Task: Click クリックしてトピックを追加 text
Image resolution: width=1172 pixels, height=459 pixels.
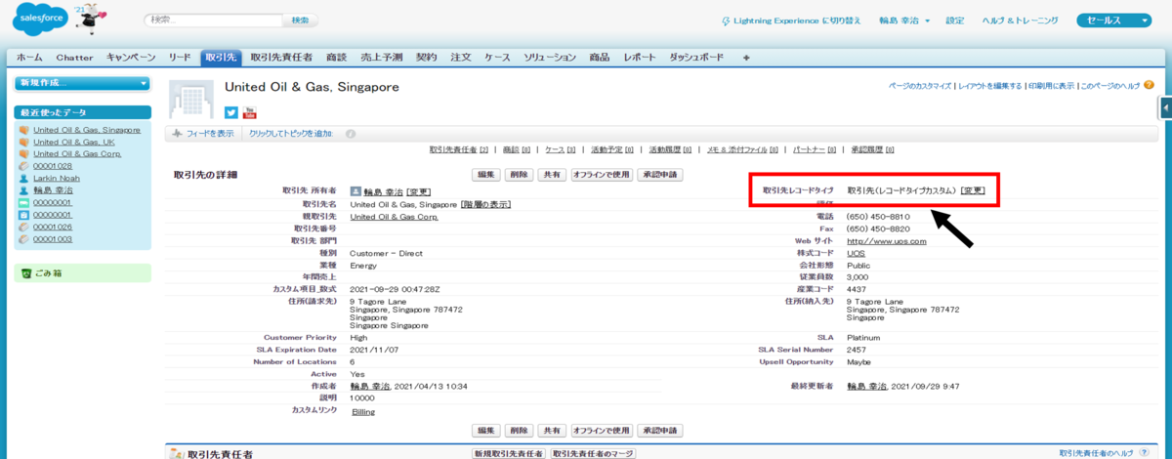Action: point(291,134)
